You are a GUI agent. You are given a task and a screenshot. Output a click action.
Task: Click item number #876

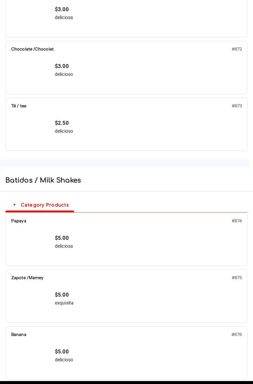237,334
